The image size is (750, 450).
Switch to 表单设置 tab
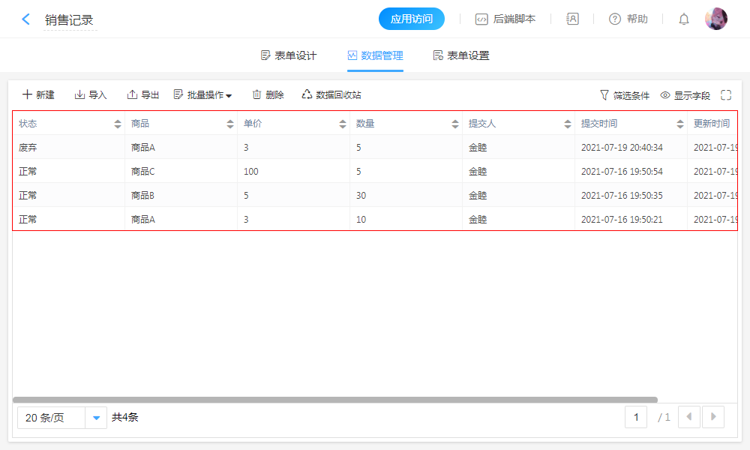pos(461,55)
